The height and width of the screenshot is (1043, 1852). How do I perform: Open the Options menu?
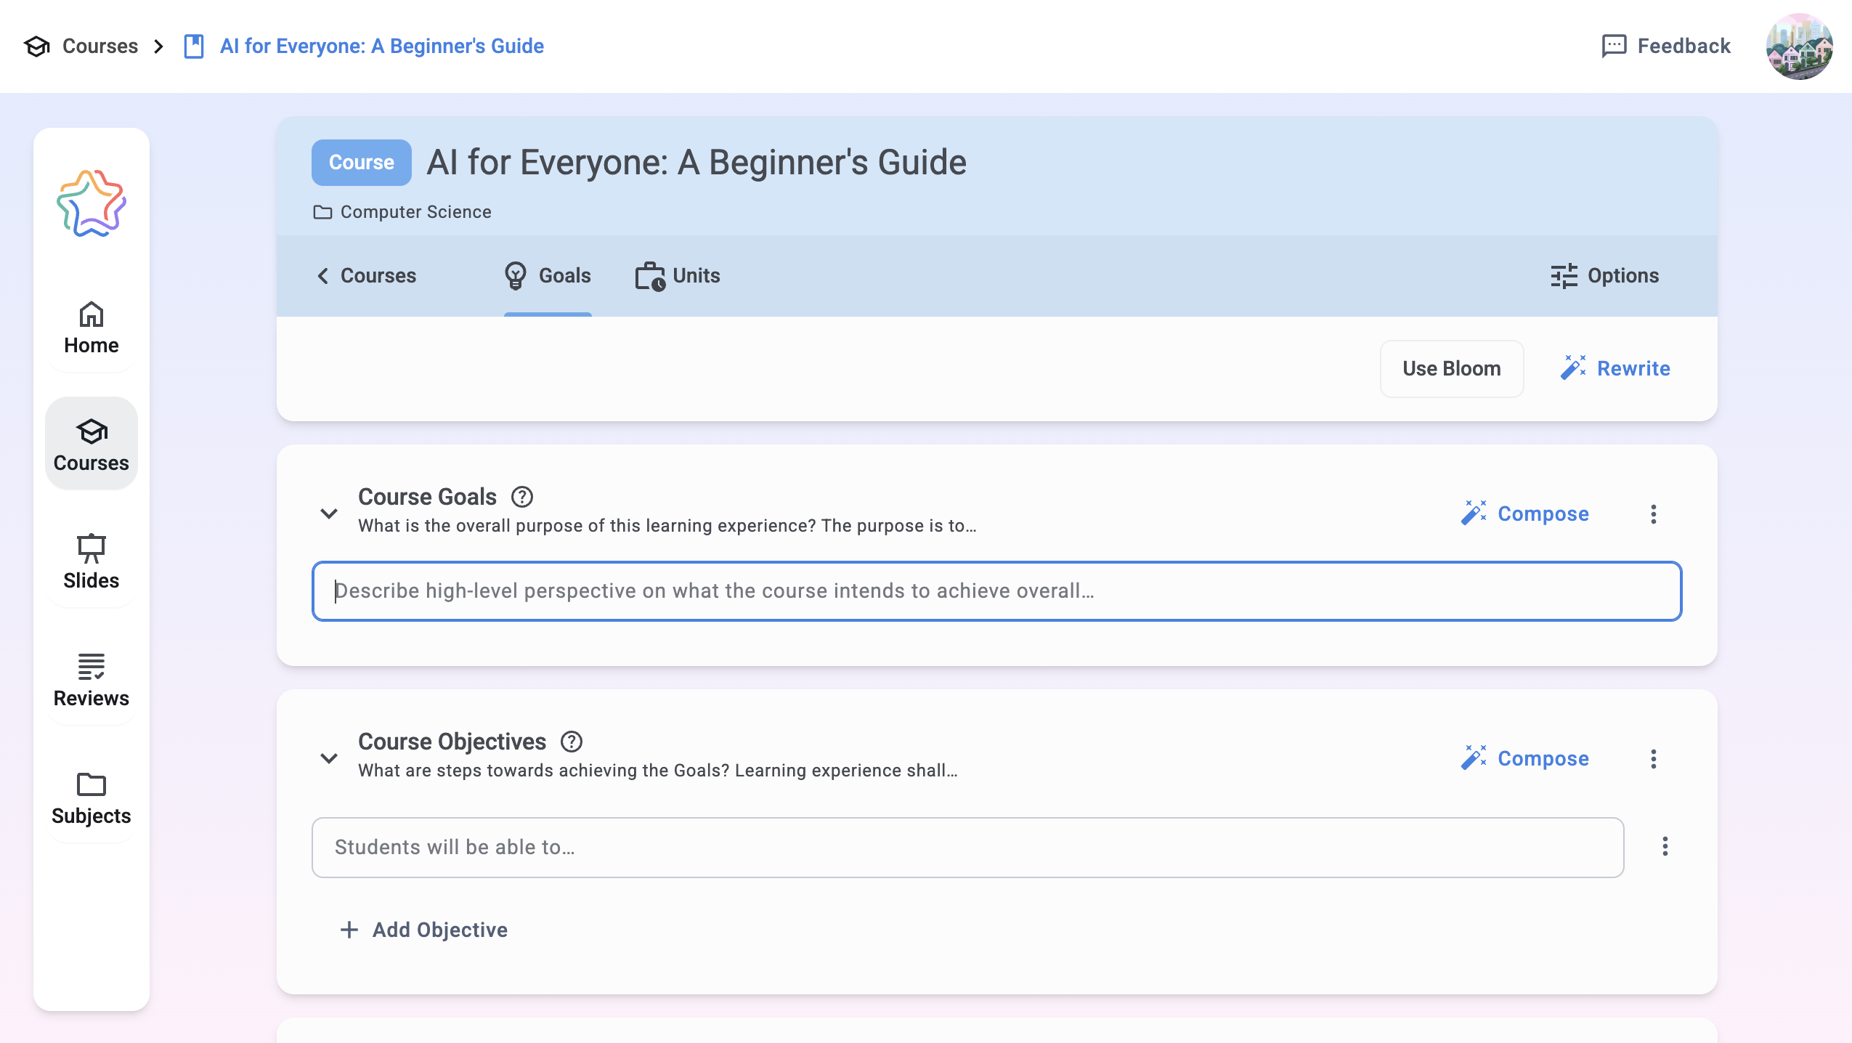point(1605,276)
